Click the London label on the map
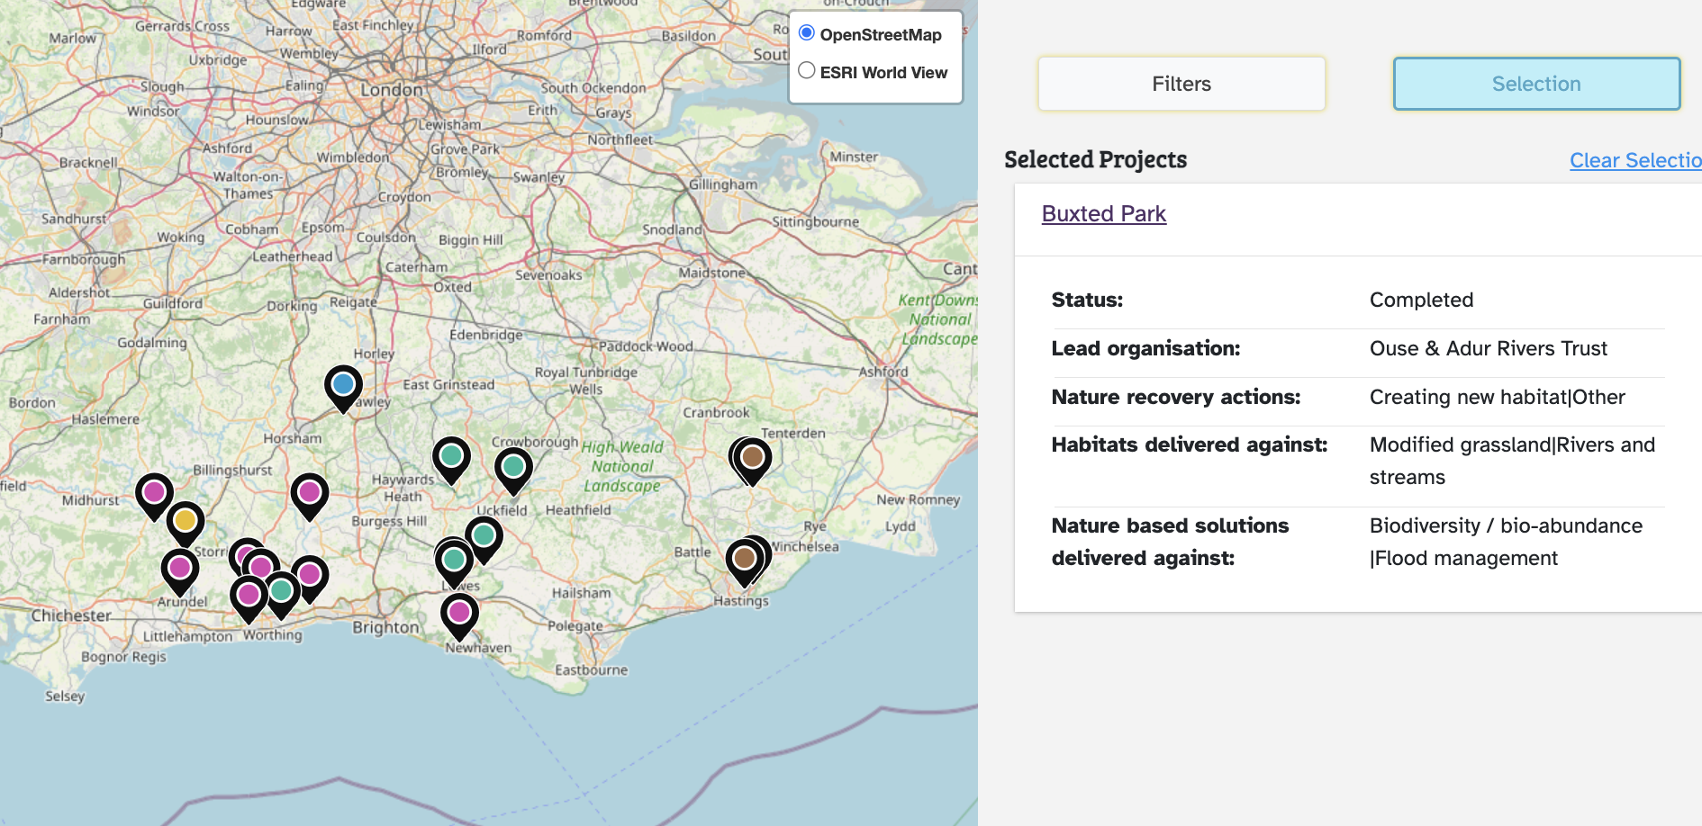 click(x=391, y=90)
